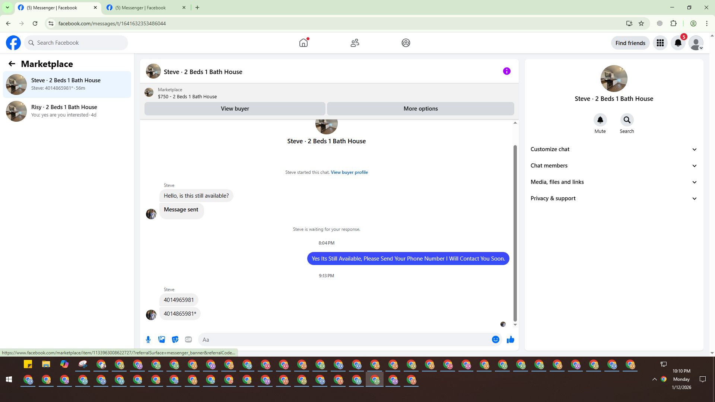The image size is (715, 402).
Task: Attach a photo using the image icon
Action: pos(162,339)
